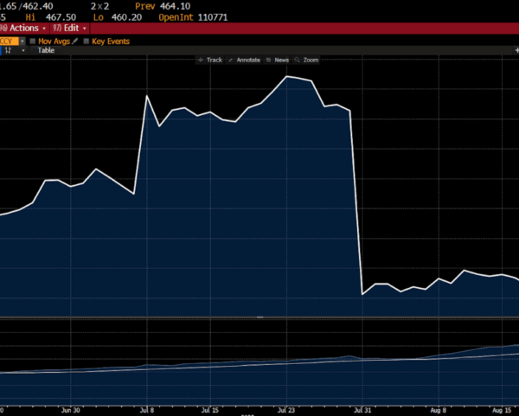The height and width of the screenshot is (416, 519).
Task: Click the Mov Avgs label
Action: pyautogui.click(x=54, y=41)
